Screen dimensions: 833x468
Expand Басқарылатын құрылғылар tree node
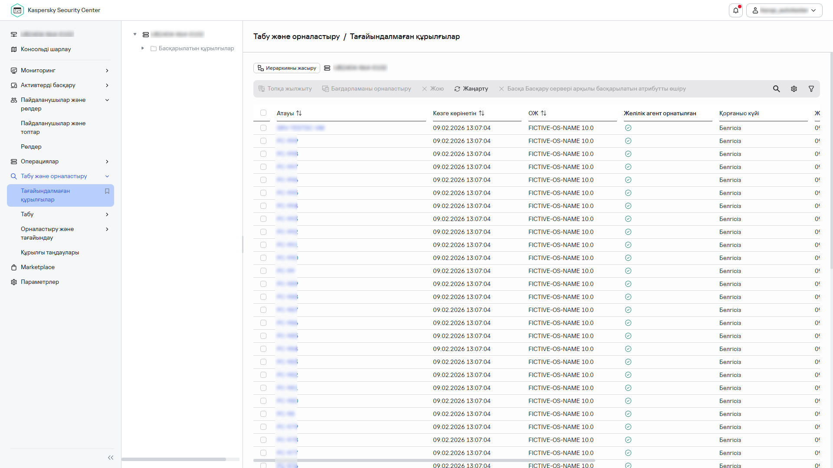(x=143, y=48)
